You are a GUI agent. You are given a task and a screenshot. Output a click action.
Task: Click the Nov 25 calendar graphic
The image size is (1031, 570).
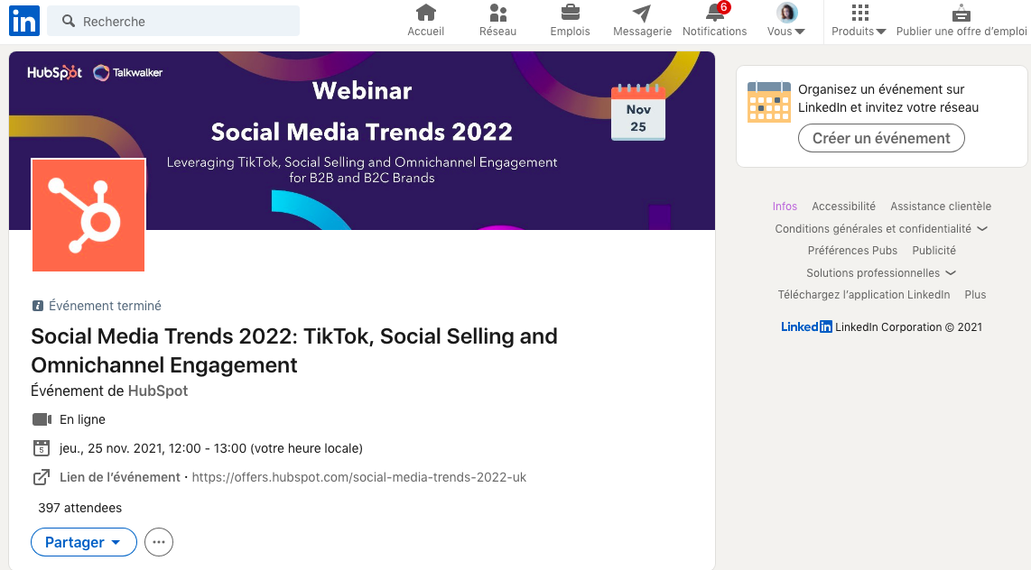(x=637, y=112)
